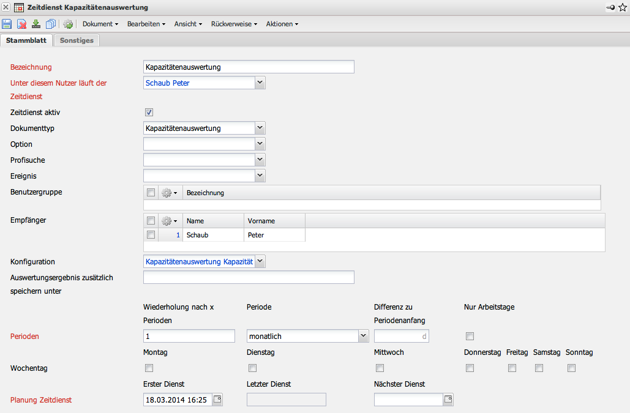630x413 pixels.
Task: Open gear menu in Empfänger table header
Action: (x=170, y=221)
